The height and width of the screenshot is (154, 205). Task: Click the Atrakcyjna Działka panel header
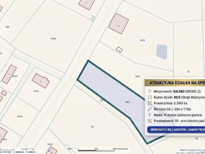point(175,83)
